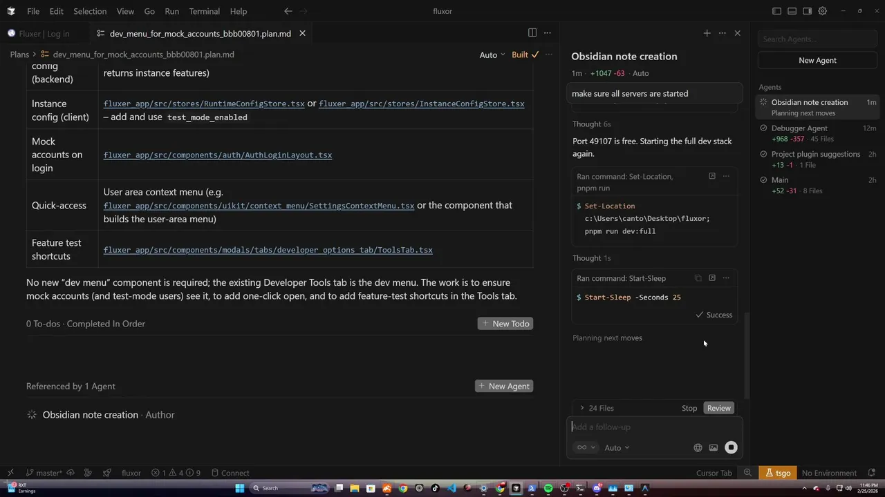The height and width of the screenshot is (497, 885).
Task: Click the Built button in plan header
Action: point(525,55)
